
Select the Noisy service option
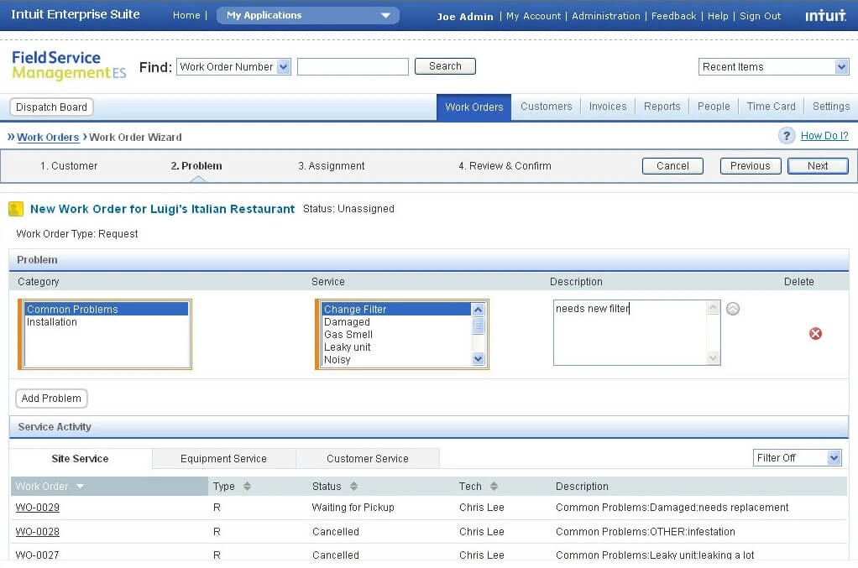coord(396,360)
